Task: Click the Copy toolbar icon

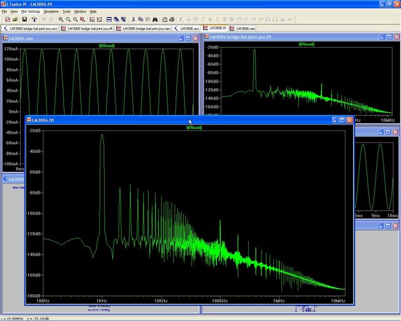Action: pos(140,19)
